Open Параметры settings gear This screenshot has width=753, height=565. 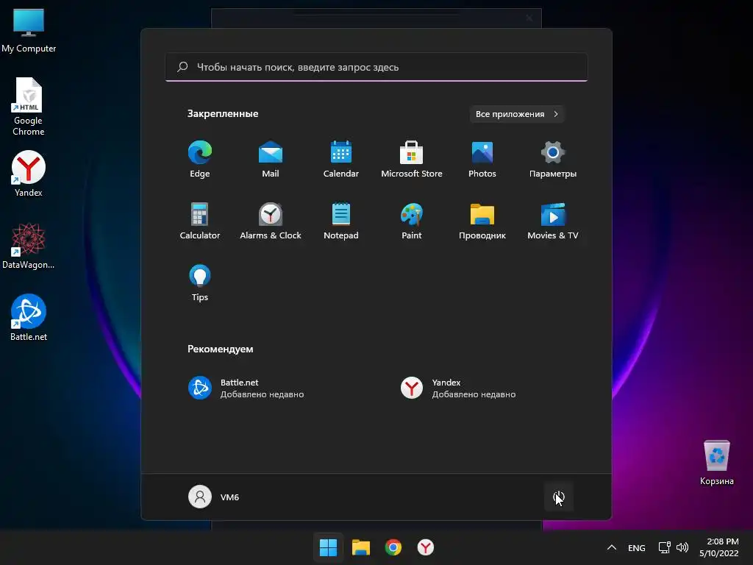(553, 160)
